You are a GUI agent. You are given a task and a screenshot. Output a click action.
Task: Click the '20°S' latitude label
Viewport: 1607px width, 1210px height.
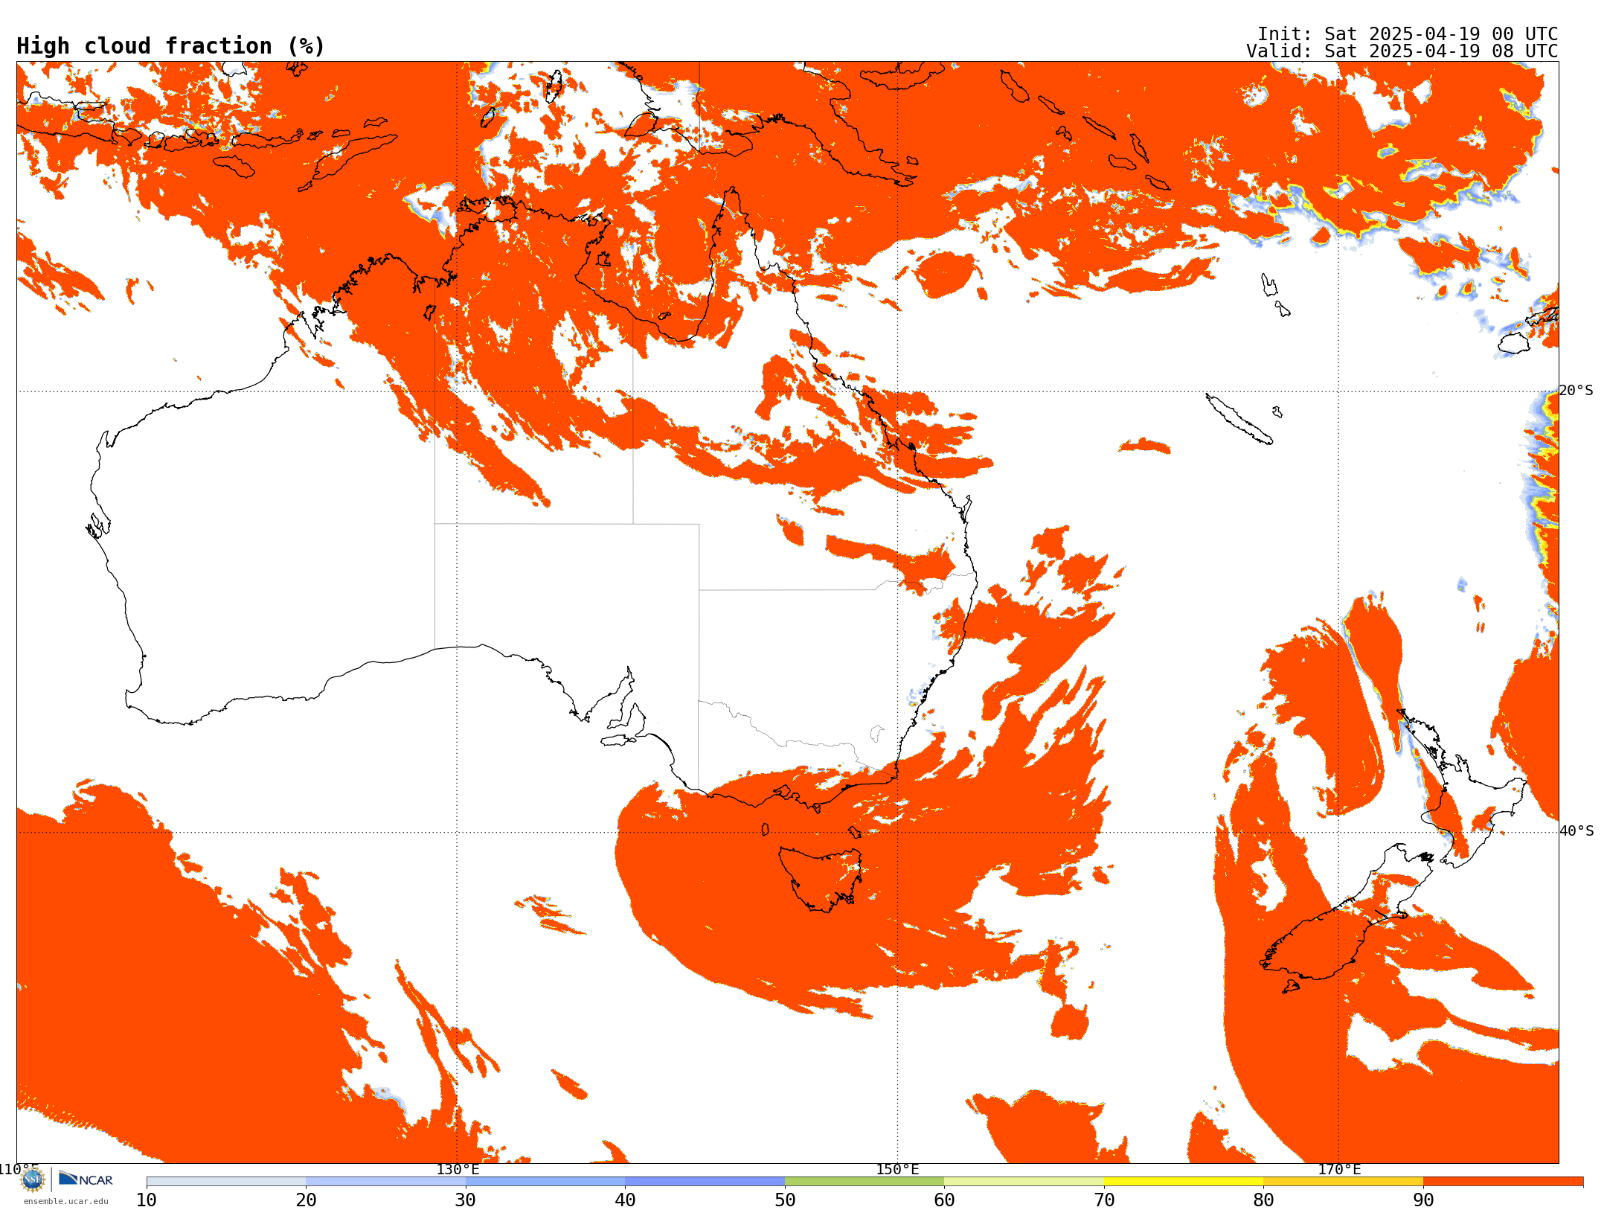click(x=1576, y=391)
